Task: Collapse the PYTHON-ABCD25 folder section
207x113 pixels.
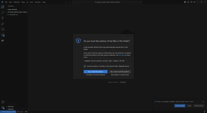Action: pos(17,12)
